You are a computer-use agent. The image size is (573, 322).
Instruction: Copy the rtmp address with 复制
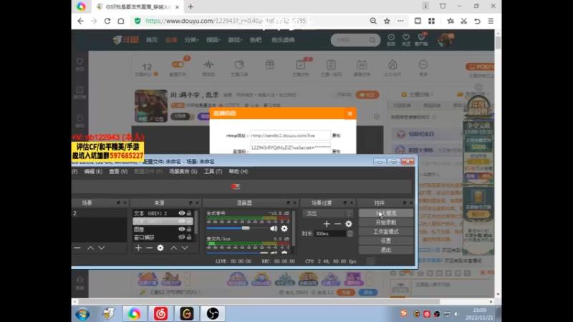(x=336, y=135)
